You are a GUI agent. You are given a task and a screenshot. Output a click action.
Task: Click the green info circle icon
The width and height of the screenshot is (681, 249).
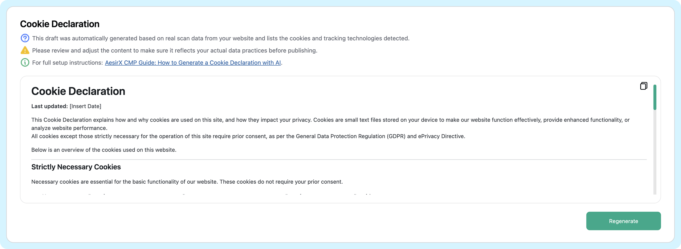point(25,63)
